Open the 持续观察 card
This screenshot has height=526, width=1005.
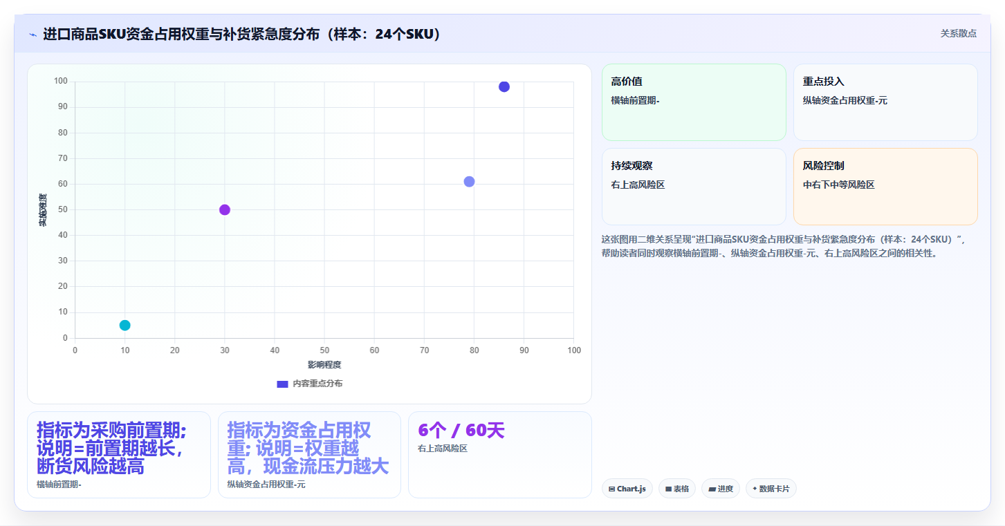[694, 187]
